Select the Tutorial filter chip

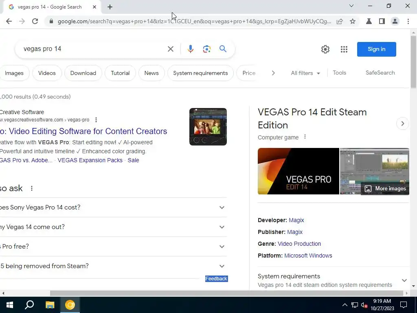tap(120, 73)
